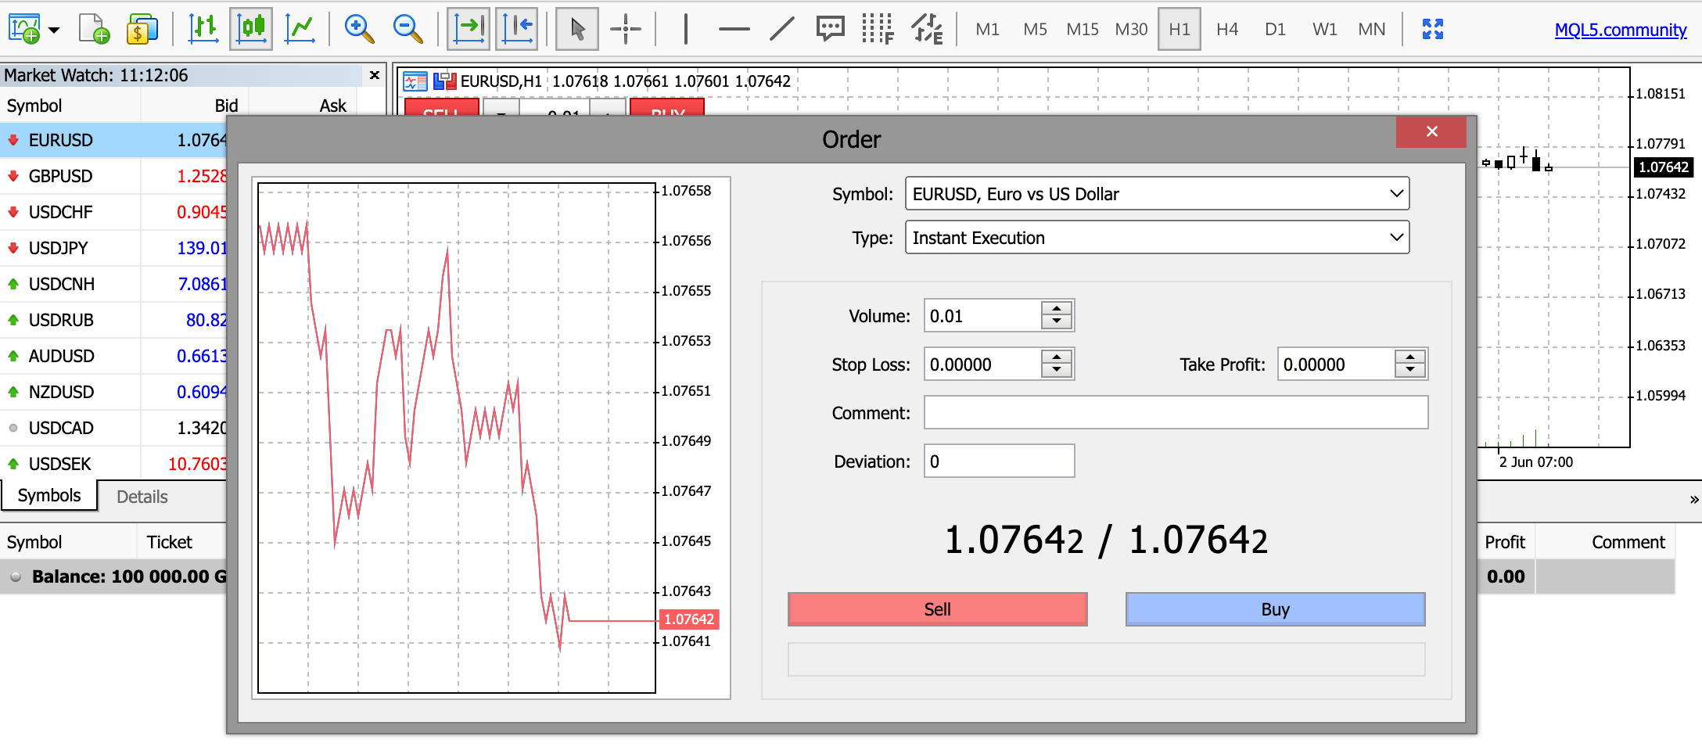Screen dimensions: 1702x754
Task: Switch chart to bar chart style
Action: 203,29
